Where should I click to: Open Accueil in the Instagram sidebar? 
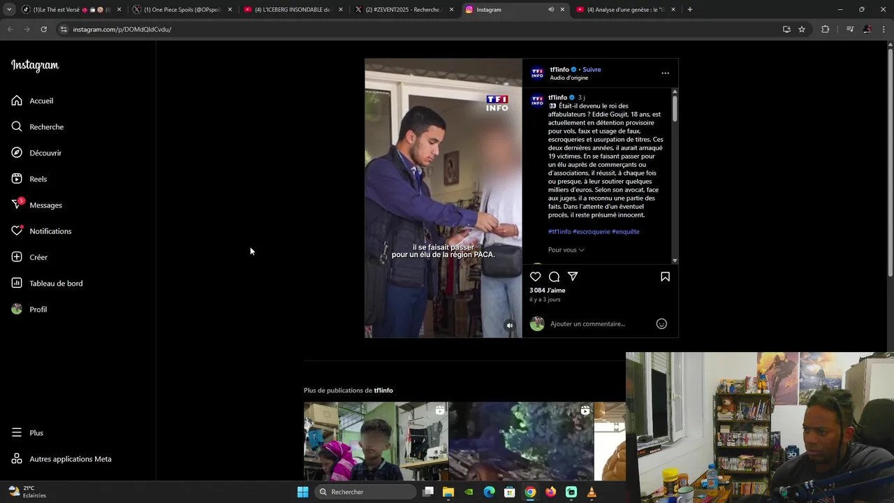click(32, 101)
